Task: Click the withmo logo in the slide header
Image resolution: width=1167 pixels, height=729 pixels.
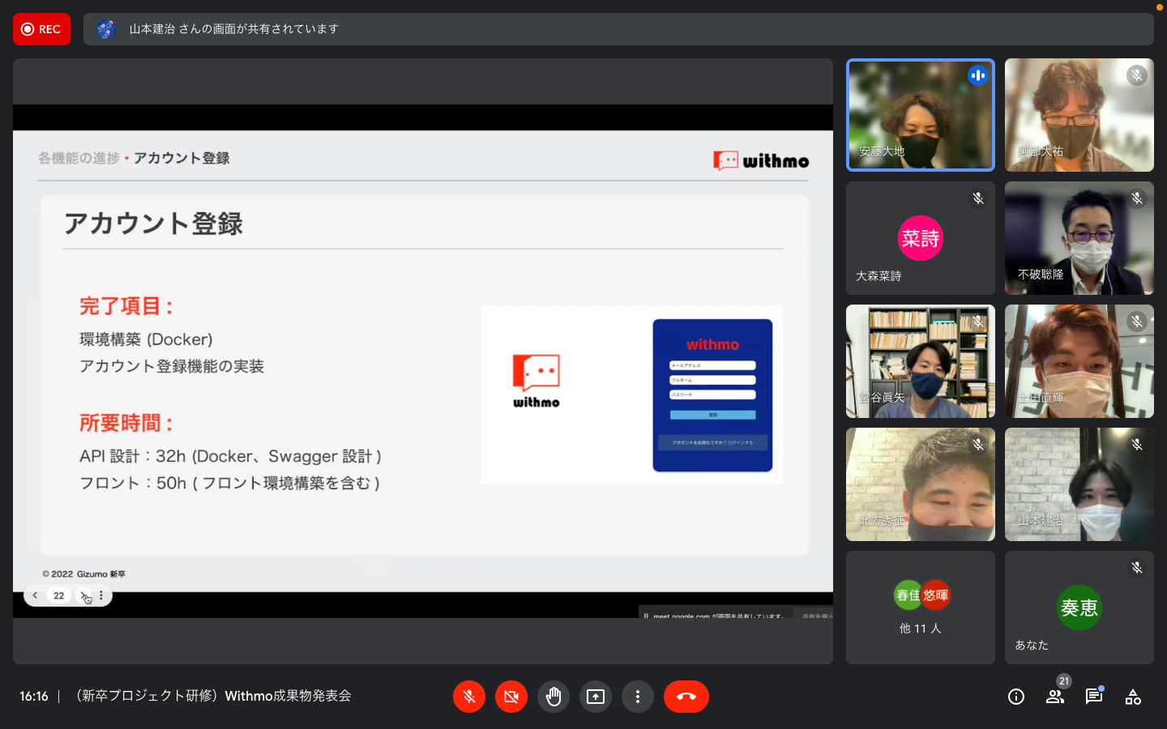Action: coord(761,160)
